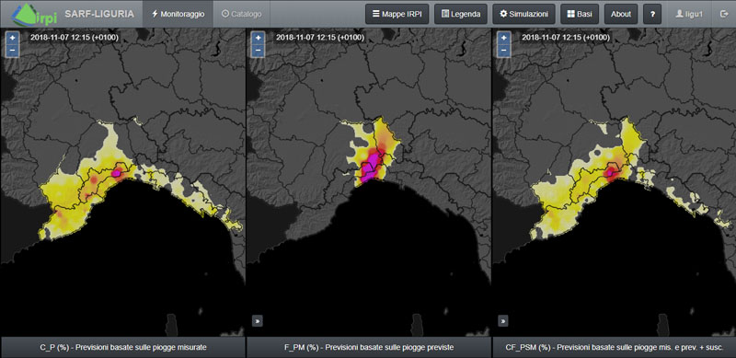Switch to the Catalogo tab
This screenshot has height=358, width=736.
pyautogui.click(x=241, y=14)
